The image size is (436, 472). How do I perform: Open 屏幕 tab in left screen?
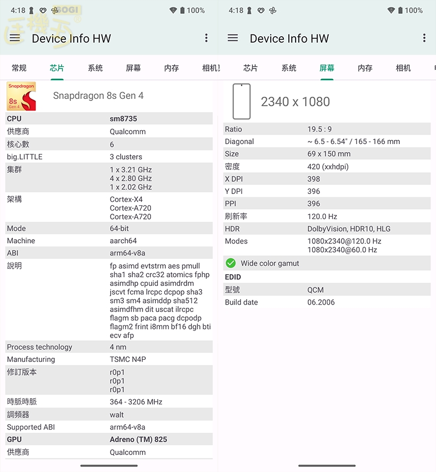[x=133, y=68]
